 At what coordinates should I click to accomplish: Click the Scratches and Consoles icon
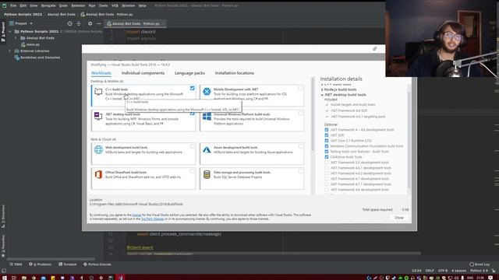click(17, 58)
